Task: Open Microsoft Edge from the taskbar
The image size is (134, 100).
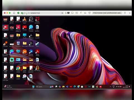Action: pyautogui.click(x=75, y=87)
